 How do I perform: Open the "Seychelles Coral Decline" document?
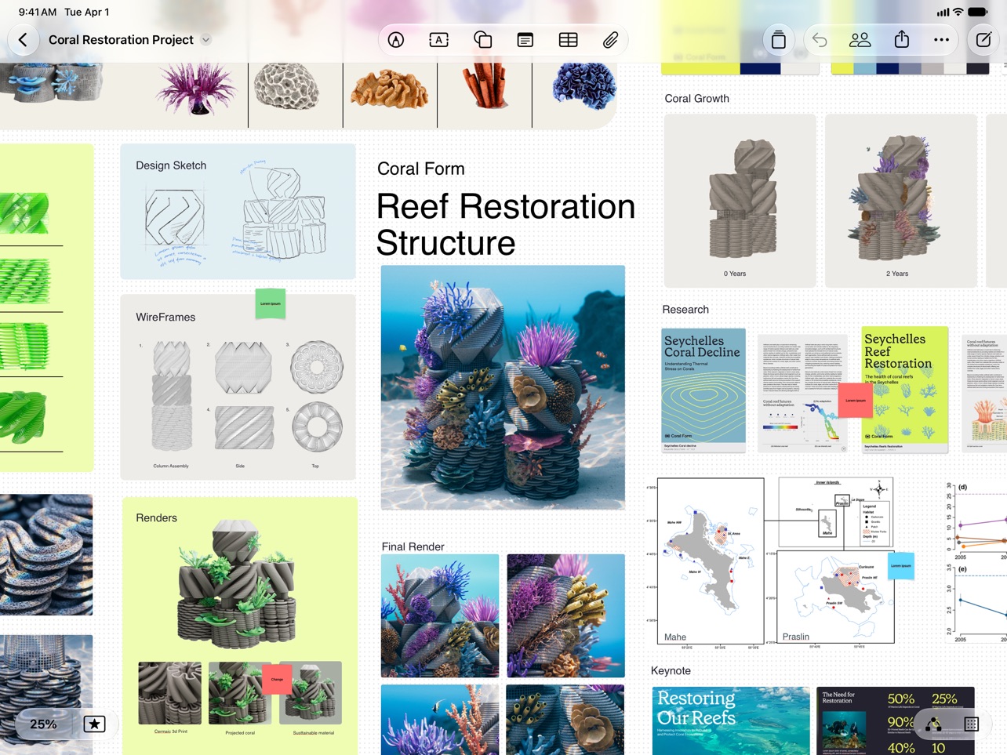coord(703,390)
